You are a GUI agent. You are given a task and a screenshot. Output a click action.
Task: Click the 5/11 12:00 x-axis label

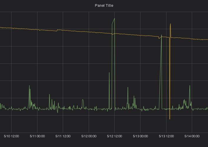pos(63,136)
